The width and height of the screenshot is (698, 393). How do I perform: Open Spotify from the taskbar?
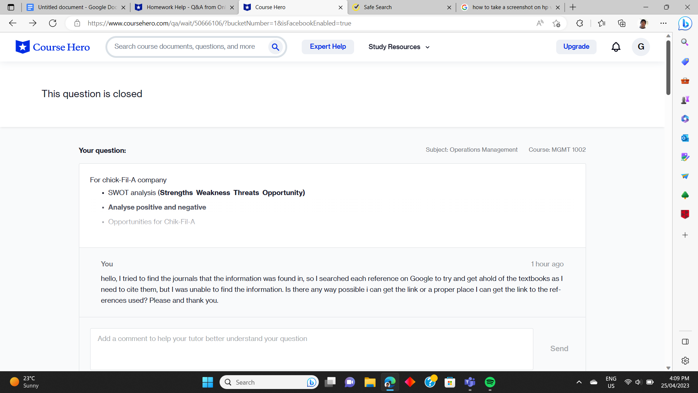coord(490,382)
